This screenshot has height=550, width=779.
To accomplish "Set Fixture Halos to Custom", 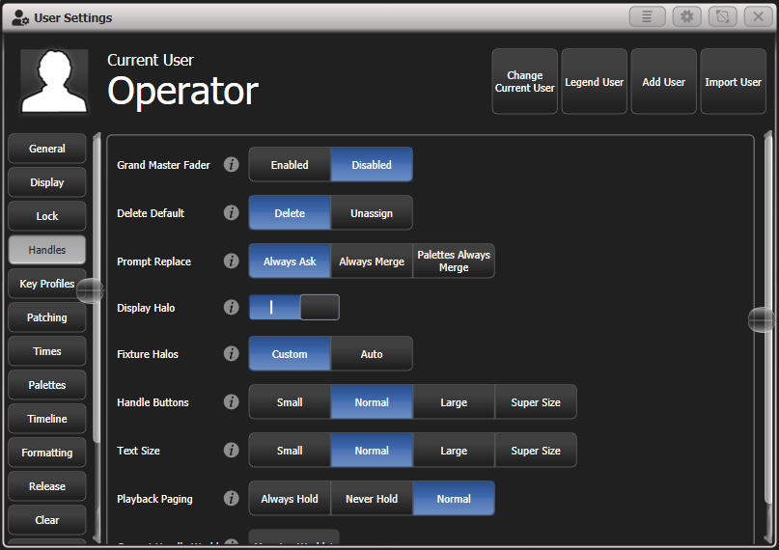I will pyautogui.click(x=290, y=353).
